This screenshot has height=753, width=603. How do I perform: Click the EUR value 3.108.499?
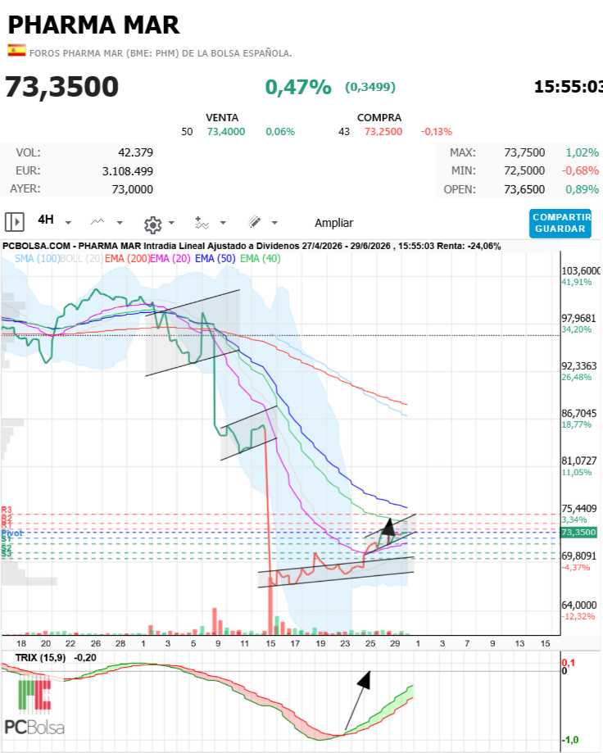(128, 171)
